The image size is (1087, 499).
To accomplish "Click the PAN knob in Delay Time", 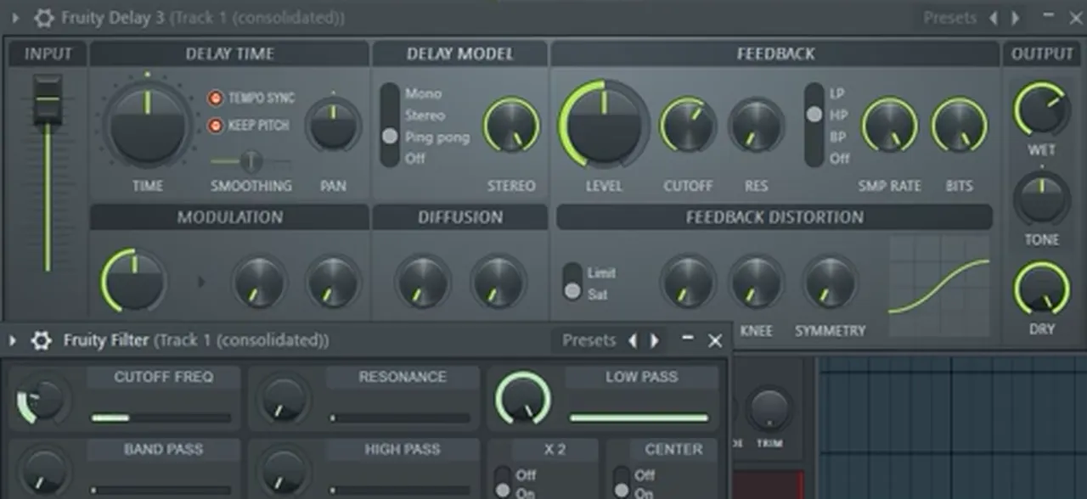I will 333,126.
